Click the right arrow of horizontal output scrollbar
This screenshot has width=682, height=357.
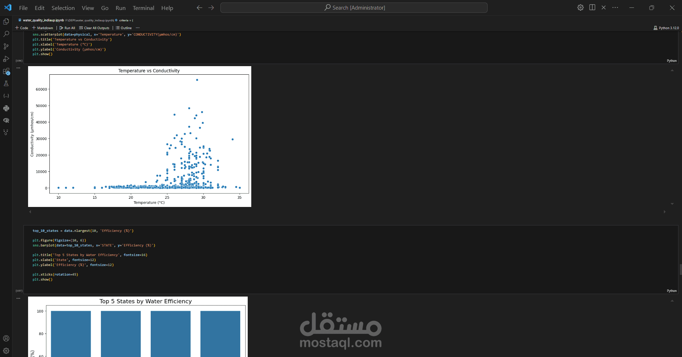pos(665,212)
